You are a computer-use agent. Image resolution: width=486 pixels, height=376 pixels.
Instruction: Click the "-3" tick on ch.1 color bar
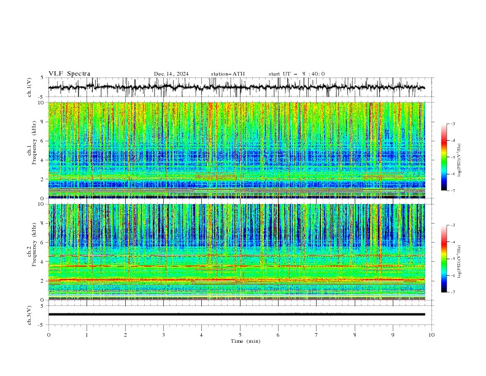click(452, 123)
